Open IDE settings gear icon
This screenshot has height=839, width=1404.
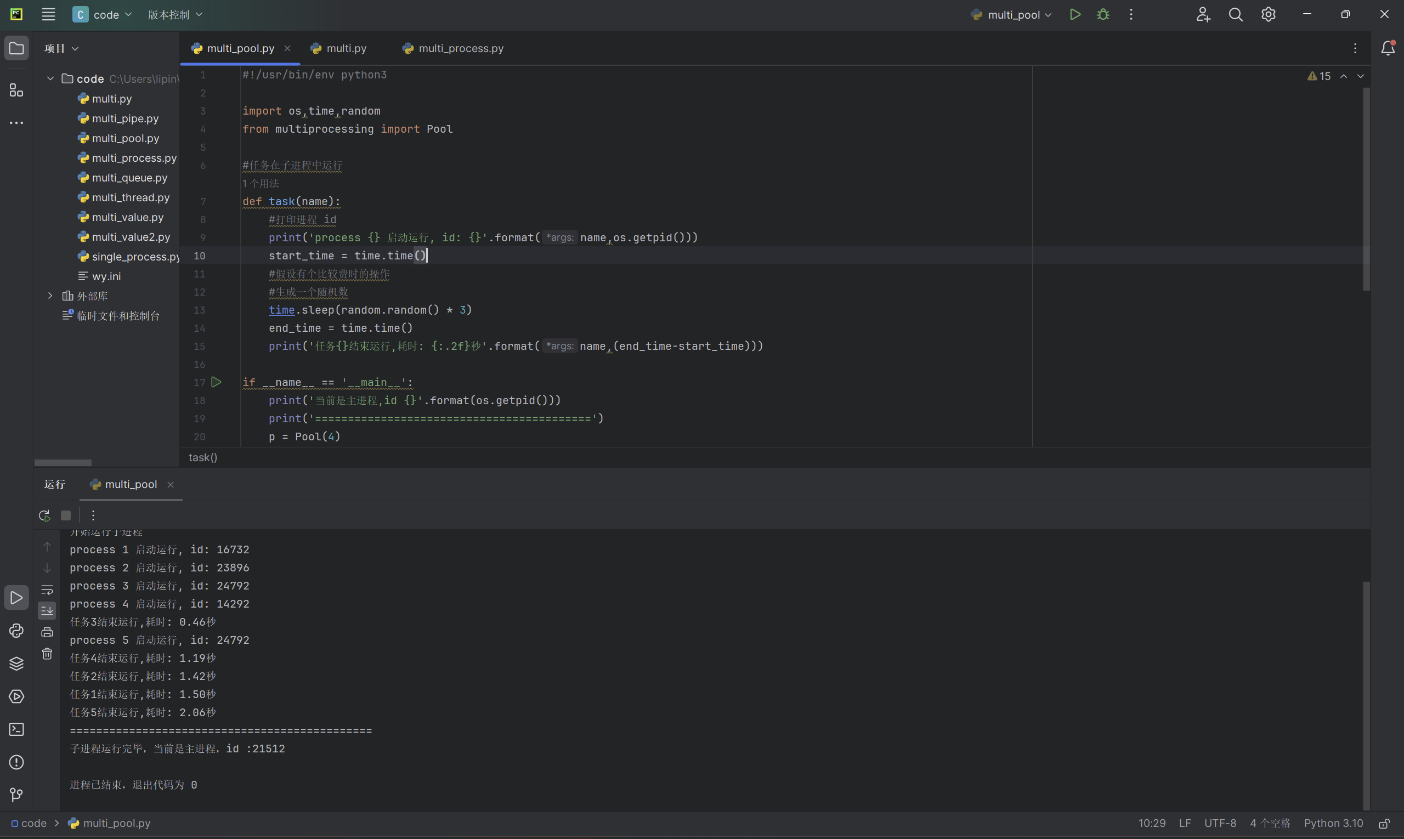tap(1269, 15)
